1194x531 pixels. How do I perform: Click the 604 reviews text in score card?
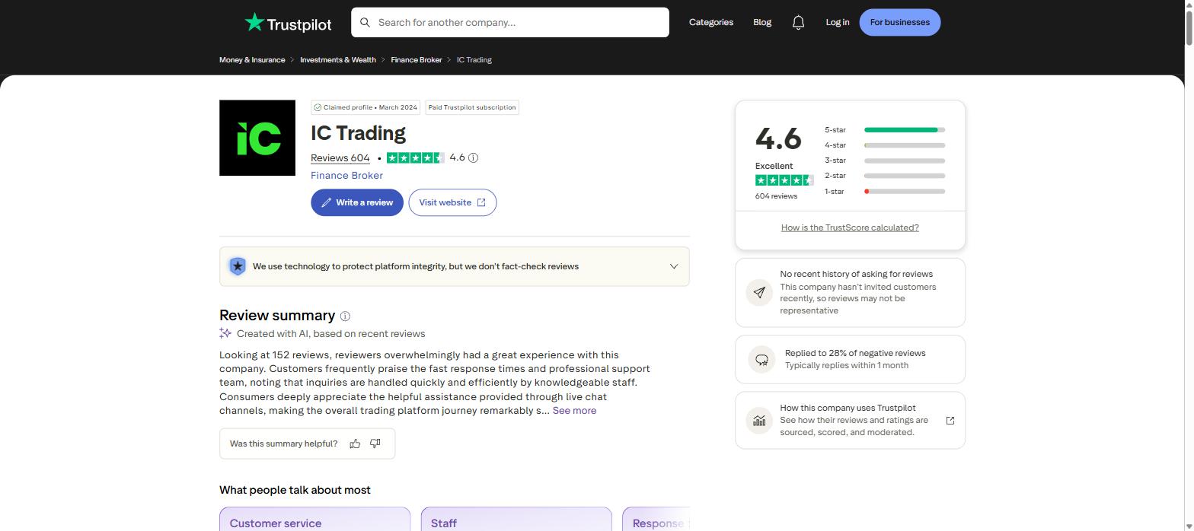tap(776, 196)
